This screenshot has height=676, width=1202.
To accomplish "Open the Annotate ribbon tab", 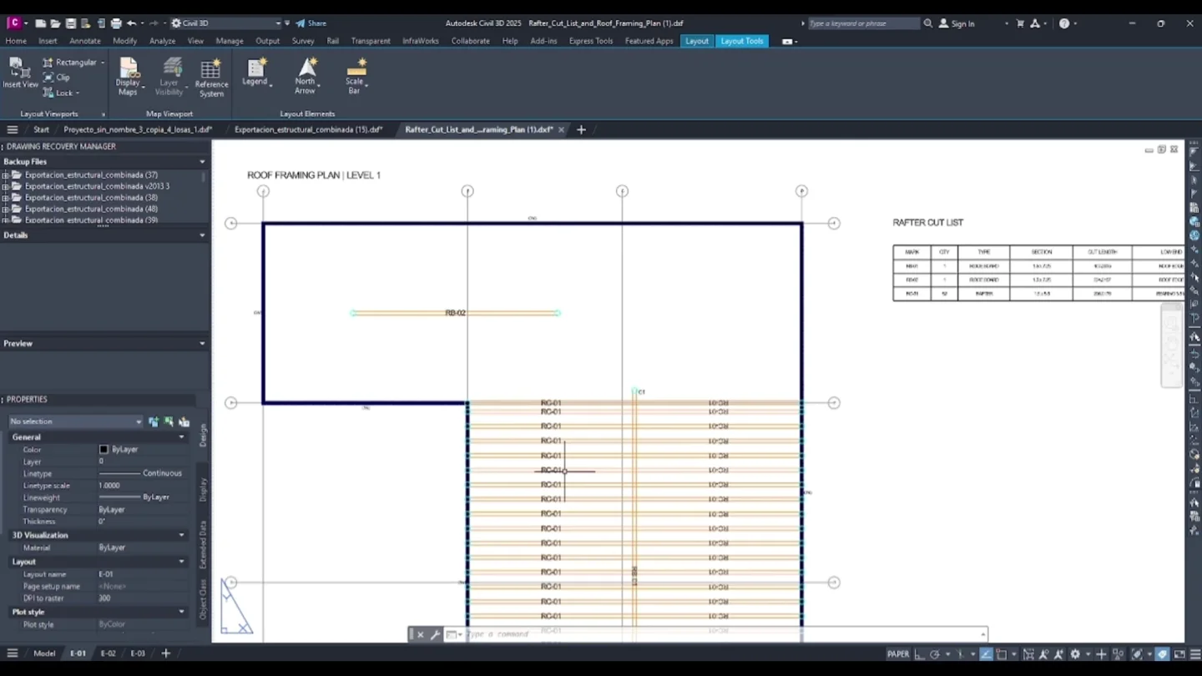I will tap(85, 41).
